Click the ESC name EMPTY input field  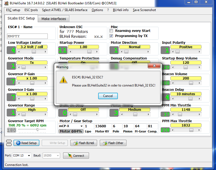tap(27, 36)
